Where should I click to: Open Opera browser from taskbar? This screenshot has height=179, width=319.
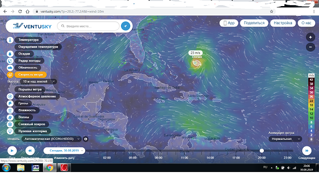point(64,168)
